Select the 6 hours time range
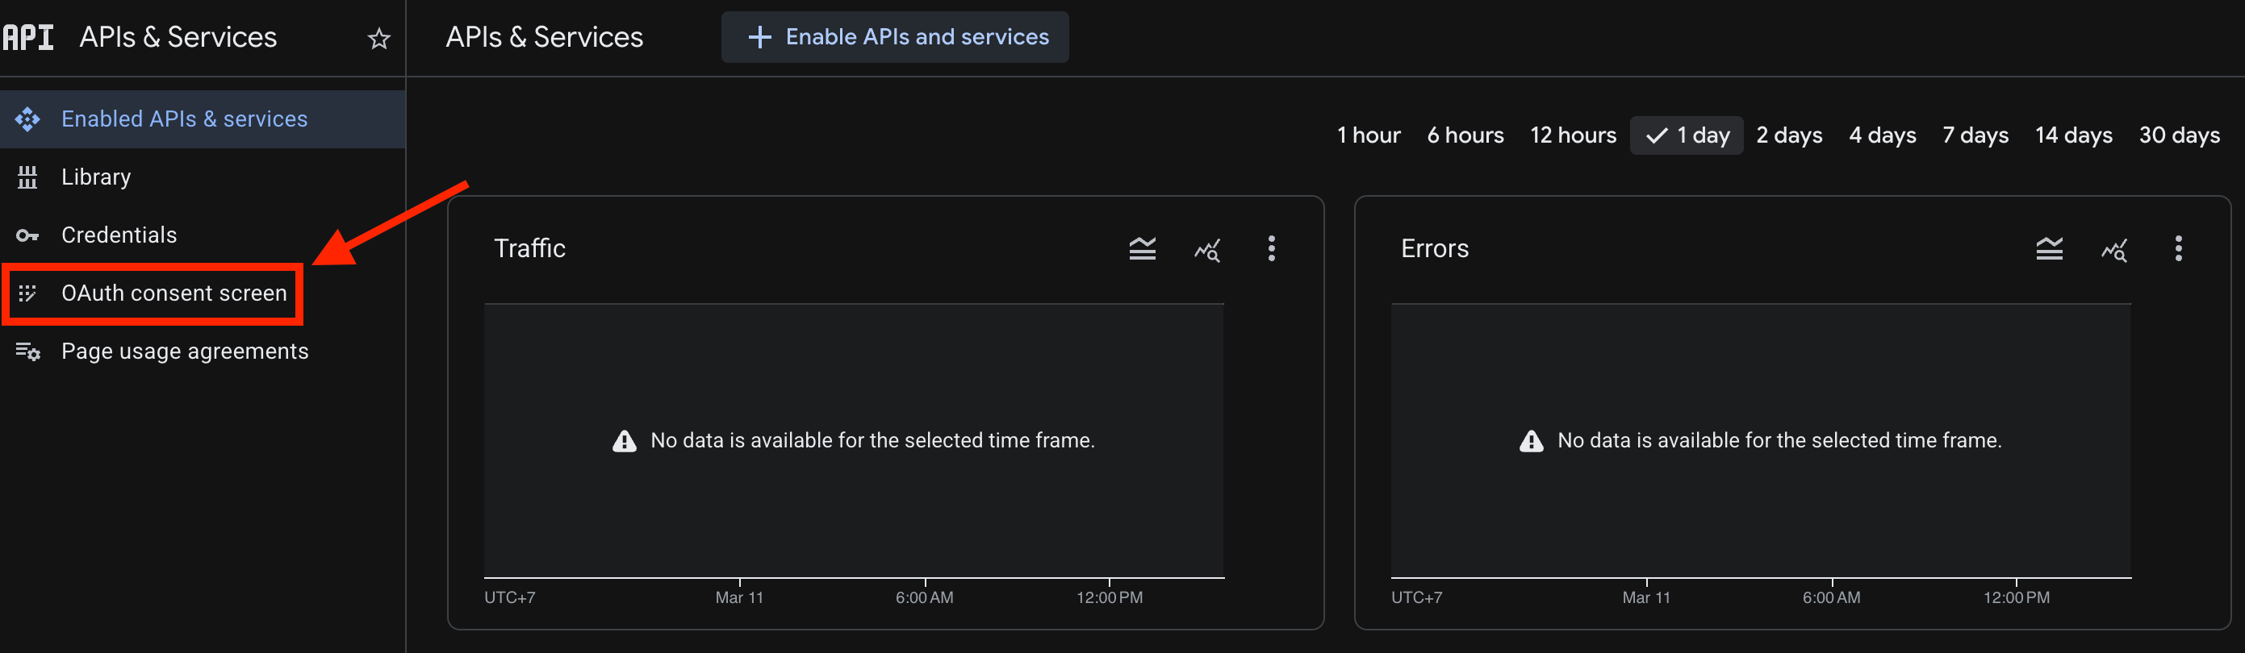The height and width of the screenshot is (653, 2245). 1465,135
